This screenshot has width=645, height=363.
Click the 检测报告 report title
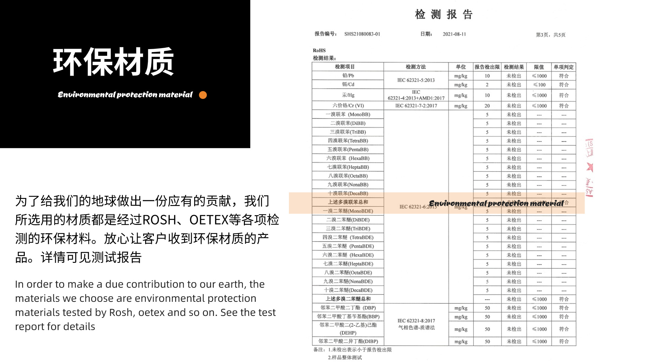[x=443, y=14]
